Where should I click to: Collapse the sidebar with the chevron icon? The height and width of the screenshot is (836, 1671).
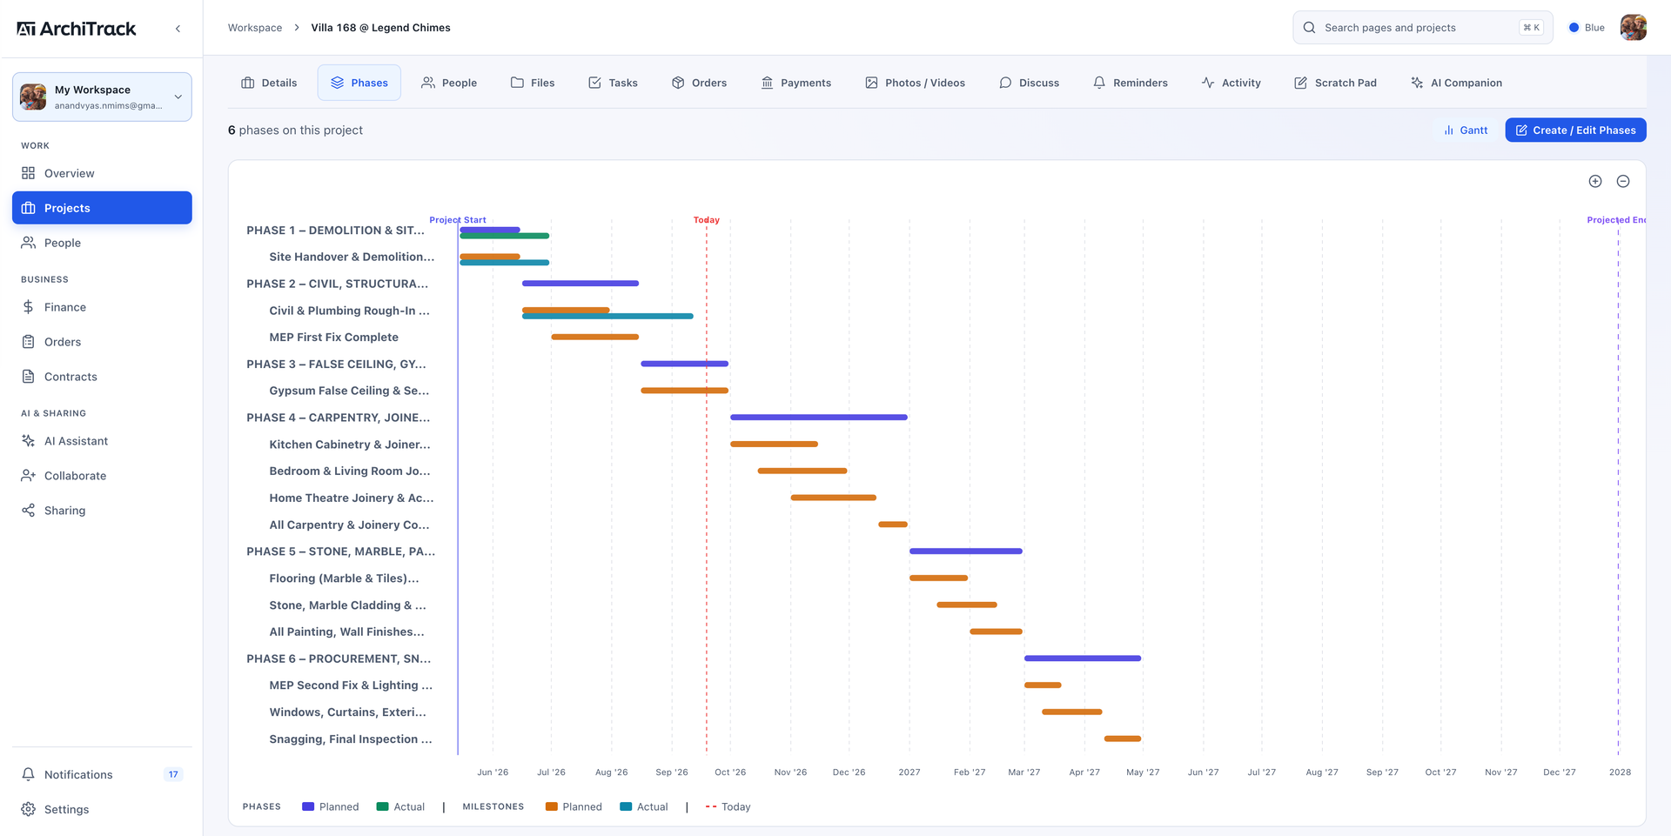(x=178, y=29)
